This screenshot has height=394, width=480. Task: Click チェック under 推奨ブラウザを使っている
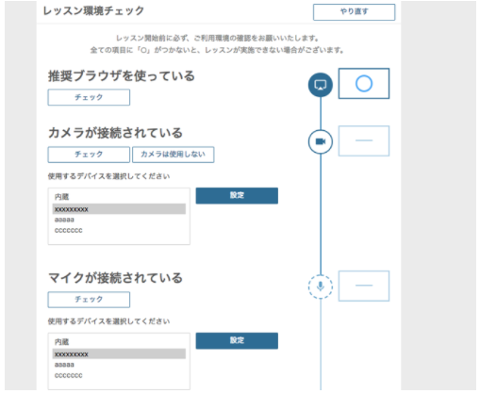[89, 97]
